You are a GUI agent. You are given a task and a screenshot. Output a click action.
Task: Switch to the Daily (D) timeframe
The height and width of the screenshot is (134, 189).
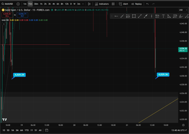pos(71,4)
